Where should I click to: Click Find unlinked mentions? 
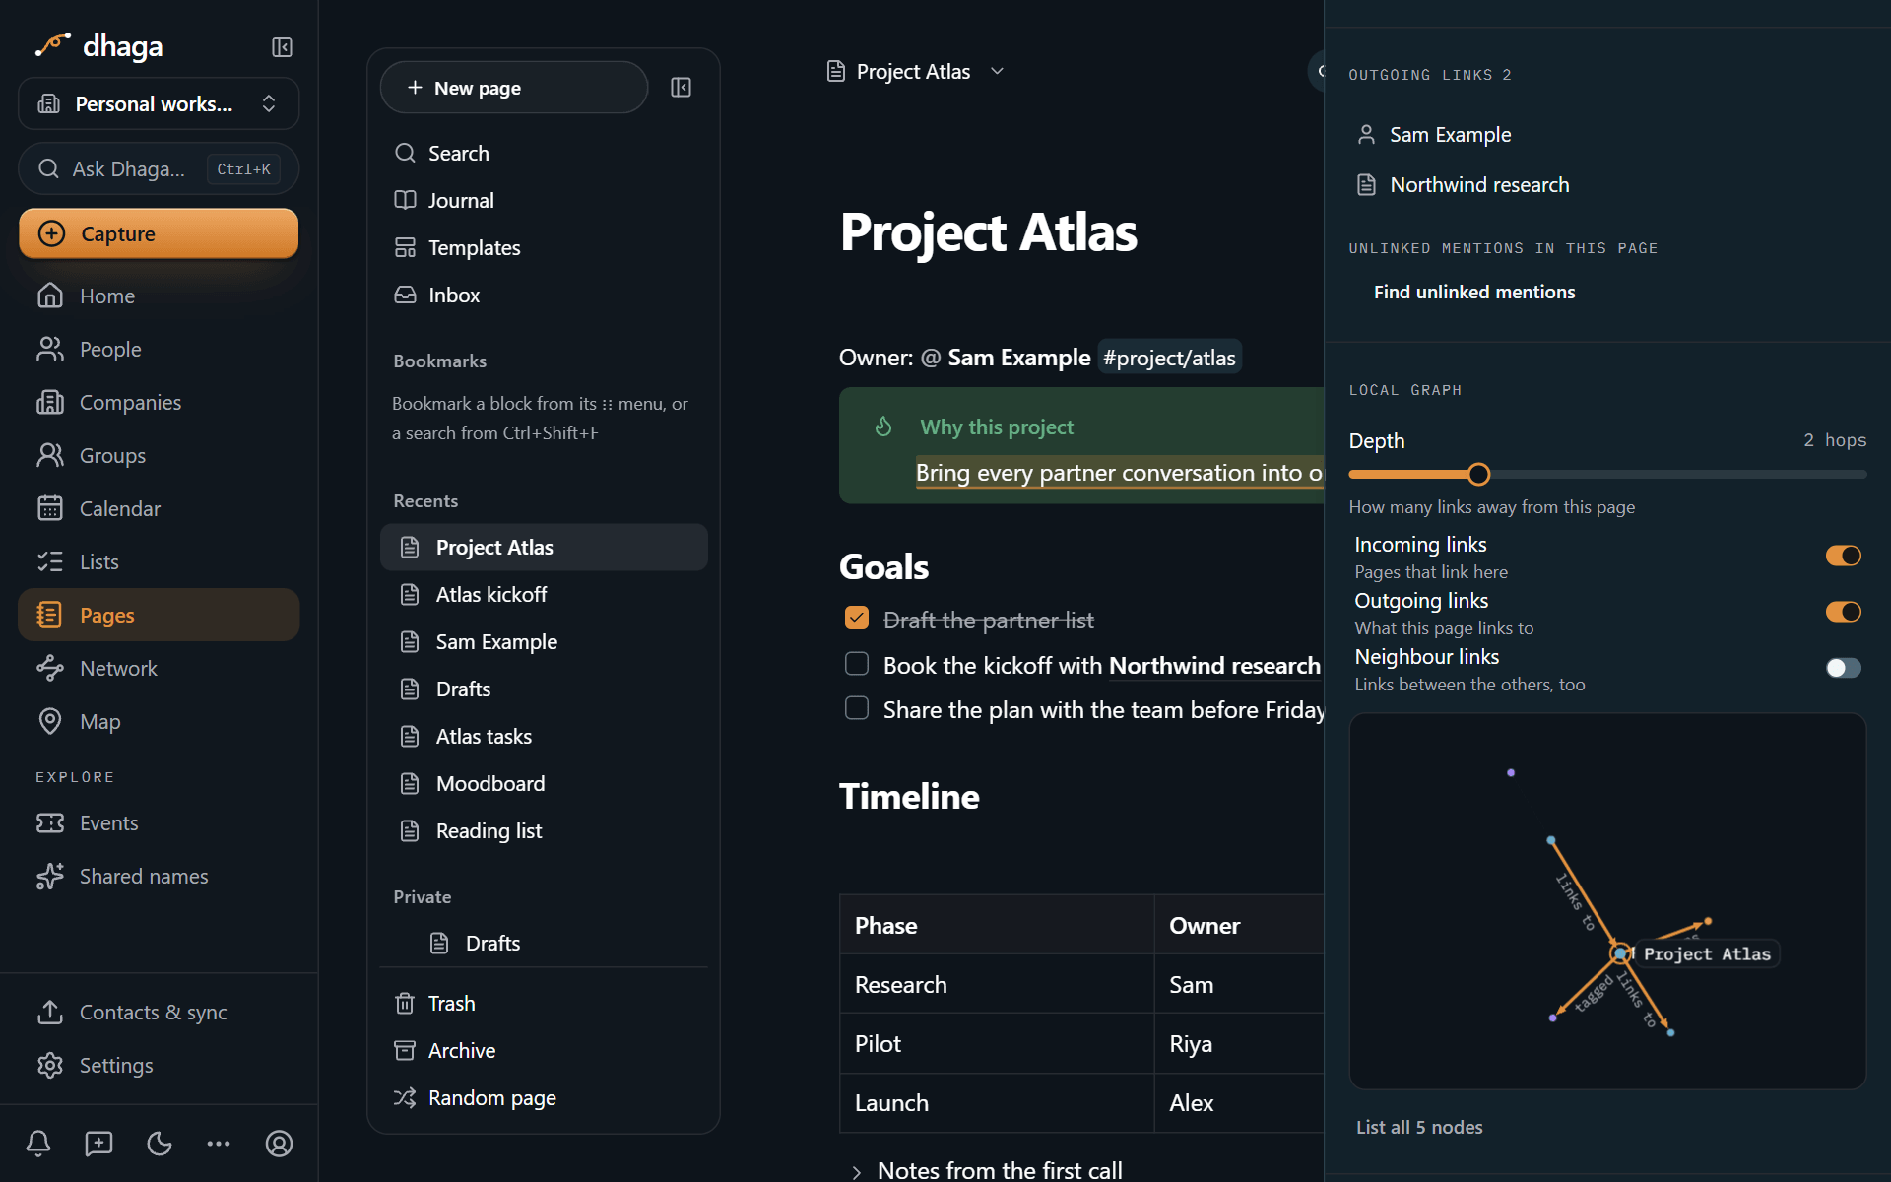[1474, 292]
